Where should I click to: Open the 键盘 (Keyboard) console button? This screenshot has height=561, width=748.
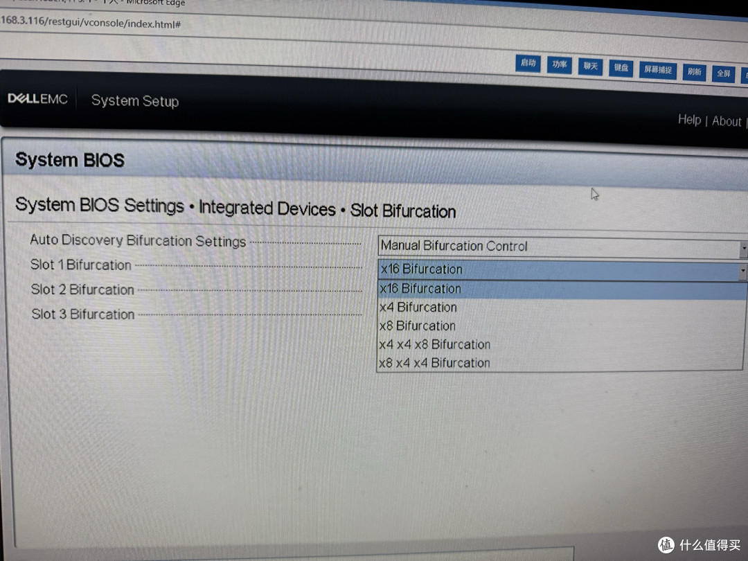[x=621, y=68]
